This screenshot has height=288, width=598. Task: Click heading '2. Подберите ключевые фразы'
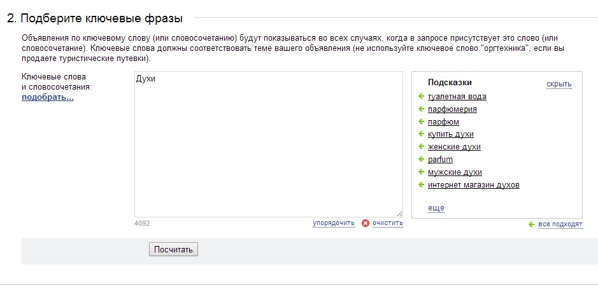click(95, 18)
